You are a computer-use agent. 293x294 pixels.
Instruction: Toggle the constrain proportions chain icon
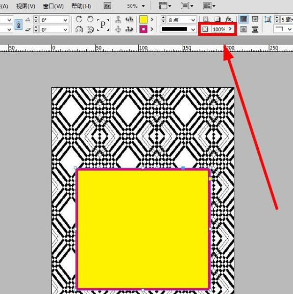[18, 24]
